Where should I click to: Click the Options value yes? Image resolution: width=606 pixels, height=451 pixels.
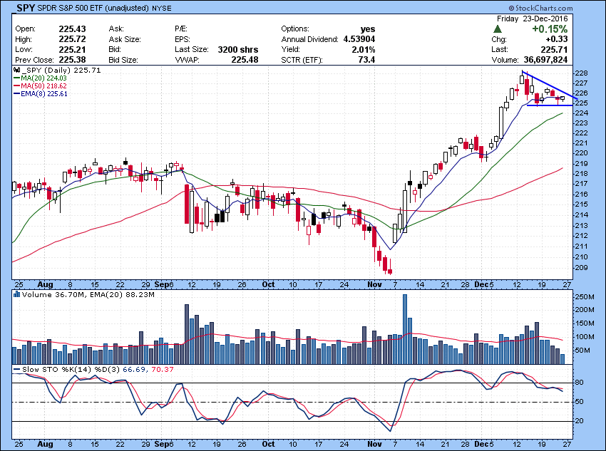point(368,29)
